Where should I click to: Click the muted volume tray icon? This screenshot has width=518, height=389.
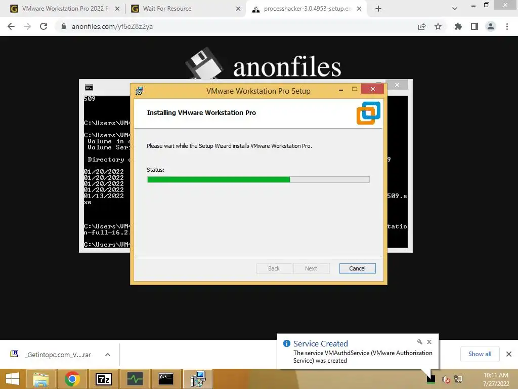coord(446,379)
